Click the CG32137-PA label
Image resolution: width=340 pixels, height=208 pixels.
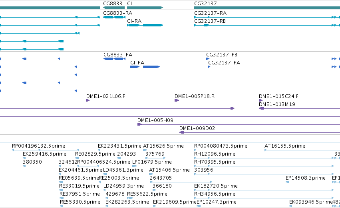coord(224,63)
